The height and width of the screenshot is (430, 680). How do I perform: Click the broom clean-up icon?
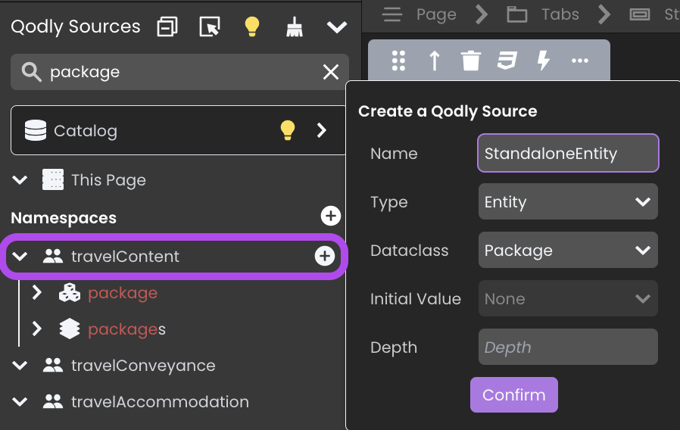[295, 26]
